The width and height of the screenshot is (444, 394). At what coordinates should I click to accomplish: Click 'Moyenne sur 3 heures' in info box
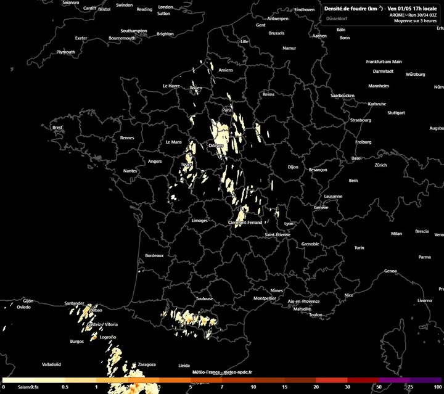click(416, 21)
